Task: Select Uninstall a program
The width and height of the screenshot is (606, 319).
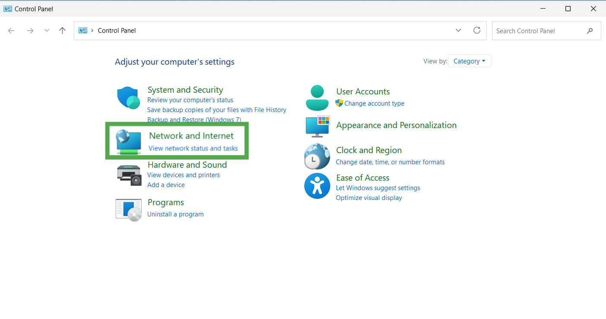Action: 176,214
